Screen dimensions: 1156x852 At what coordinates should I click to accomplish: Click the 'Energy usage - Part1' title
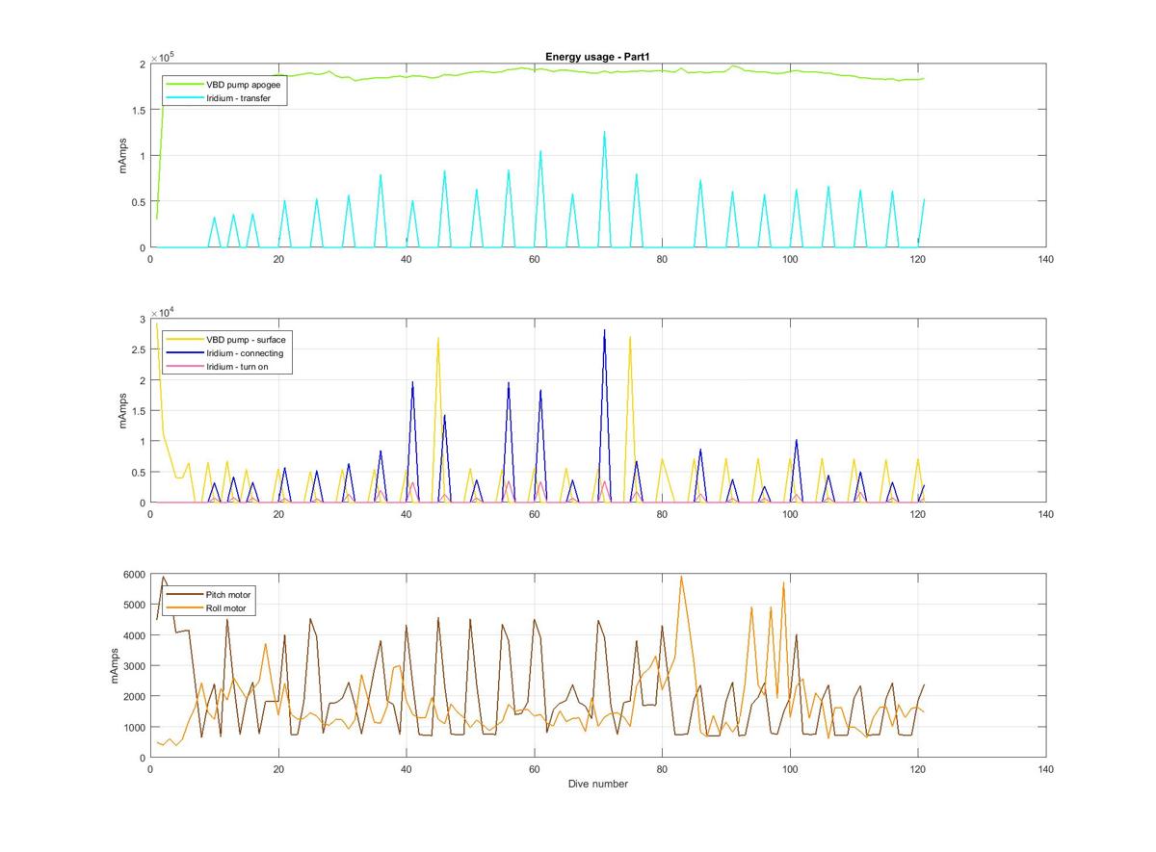point(598,57)
